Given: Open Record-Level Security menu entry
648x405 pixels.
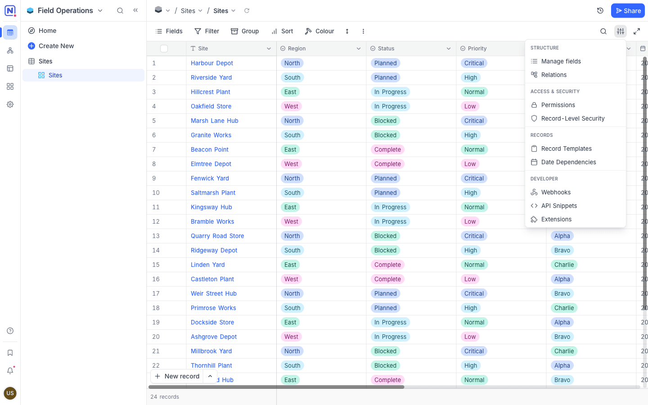Looking at the screenshot, I should click(575, 118).
